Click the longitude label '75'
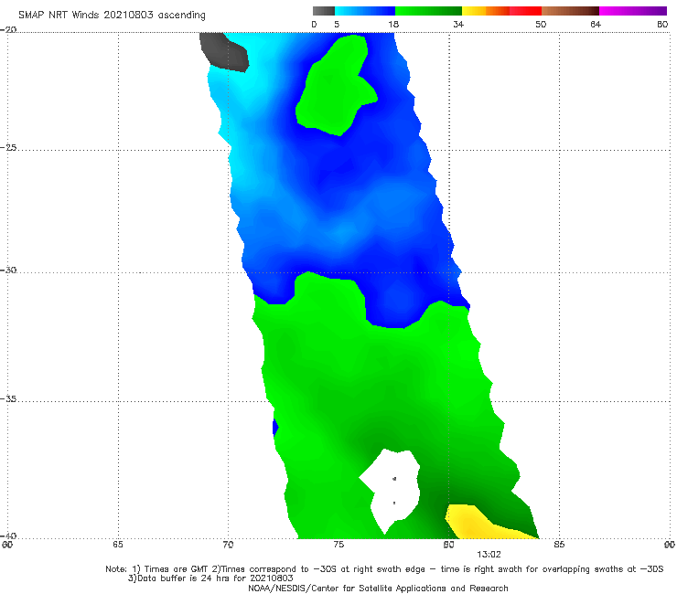The width and height of the screenshot is (677, 594). (x=338, y=545)
